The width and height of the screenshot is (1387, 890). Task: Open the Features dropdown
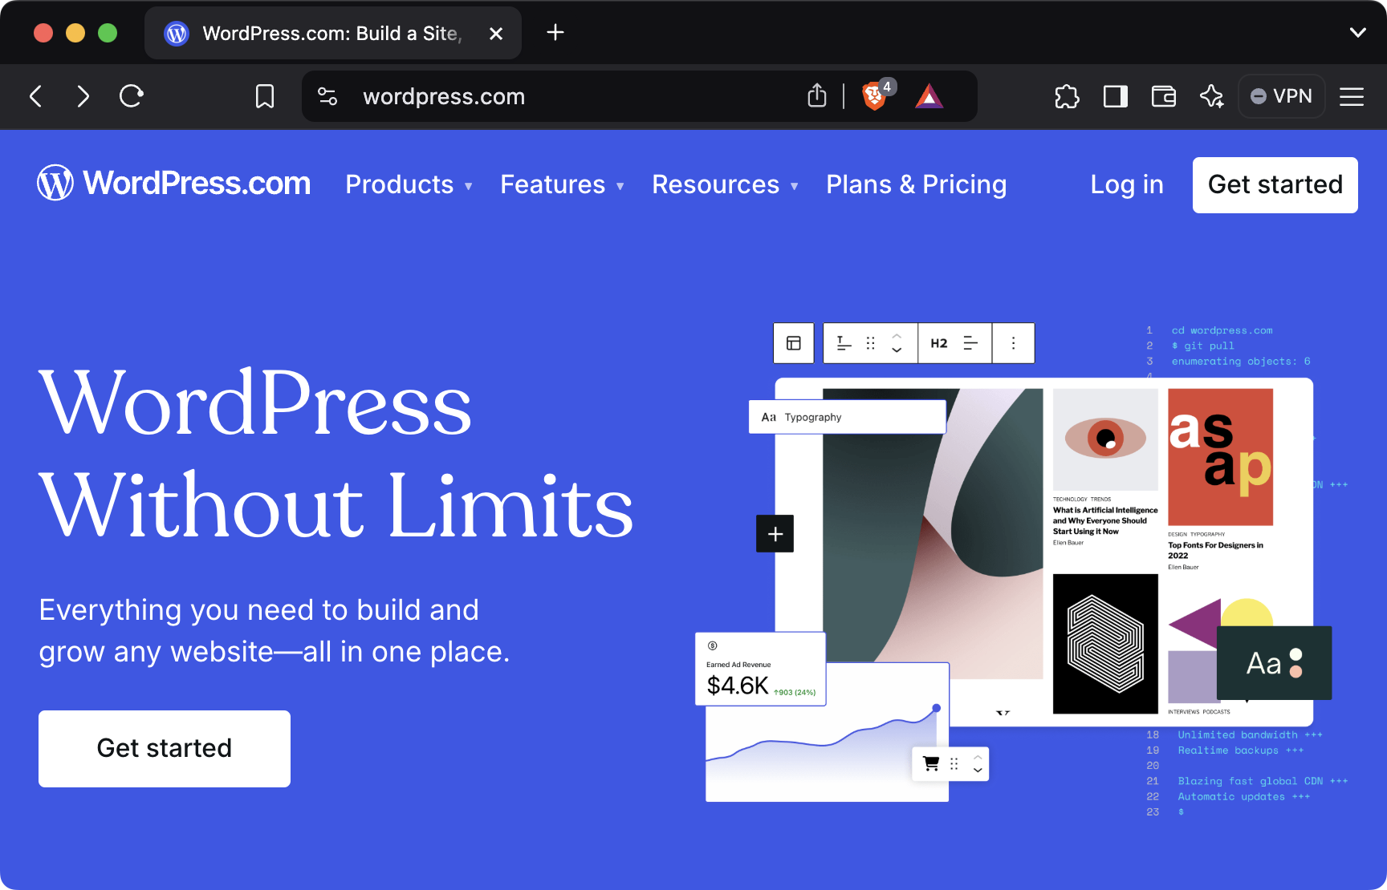[561, 184]
